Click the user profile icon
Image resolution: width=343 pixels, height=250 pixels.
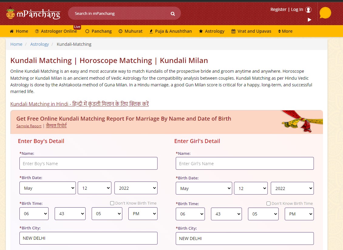tap(308, 10)
